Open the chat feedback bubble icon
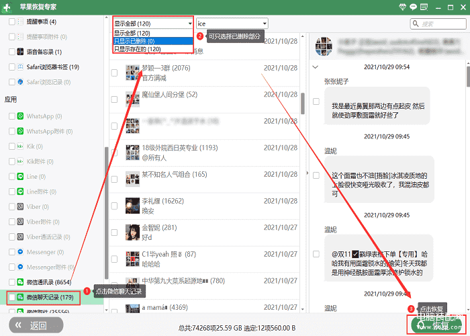 (x=414, y=7)
